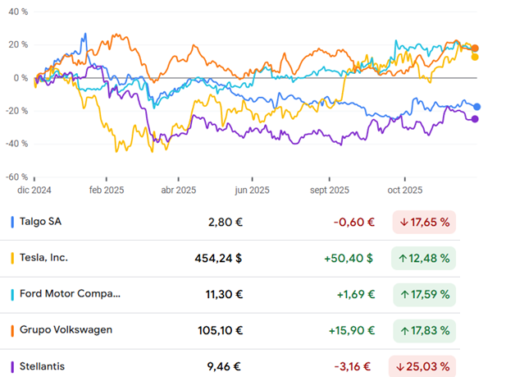Click the Tesla price 454,24 $

point(217,258)
